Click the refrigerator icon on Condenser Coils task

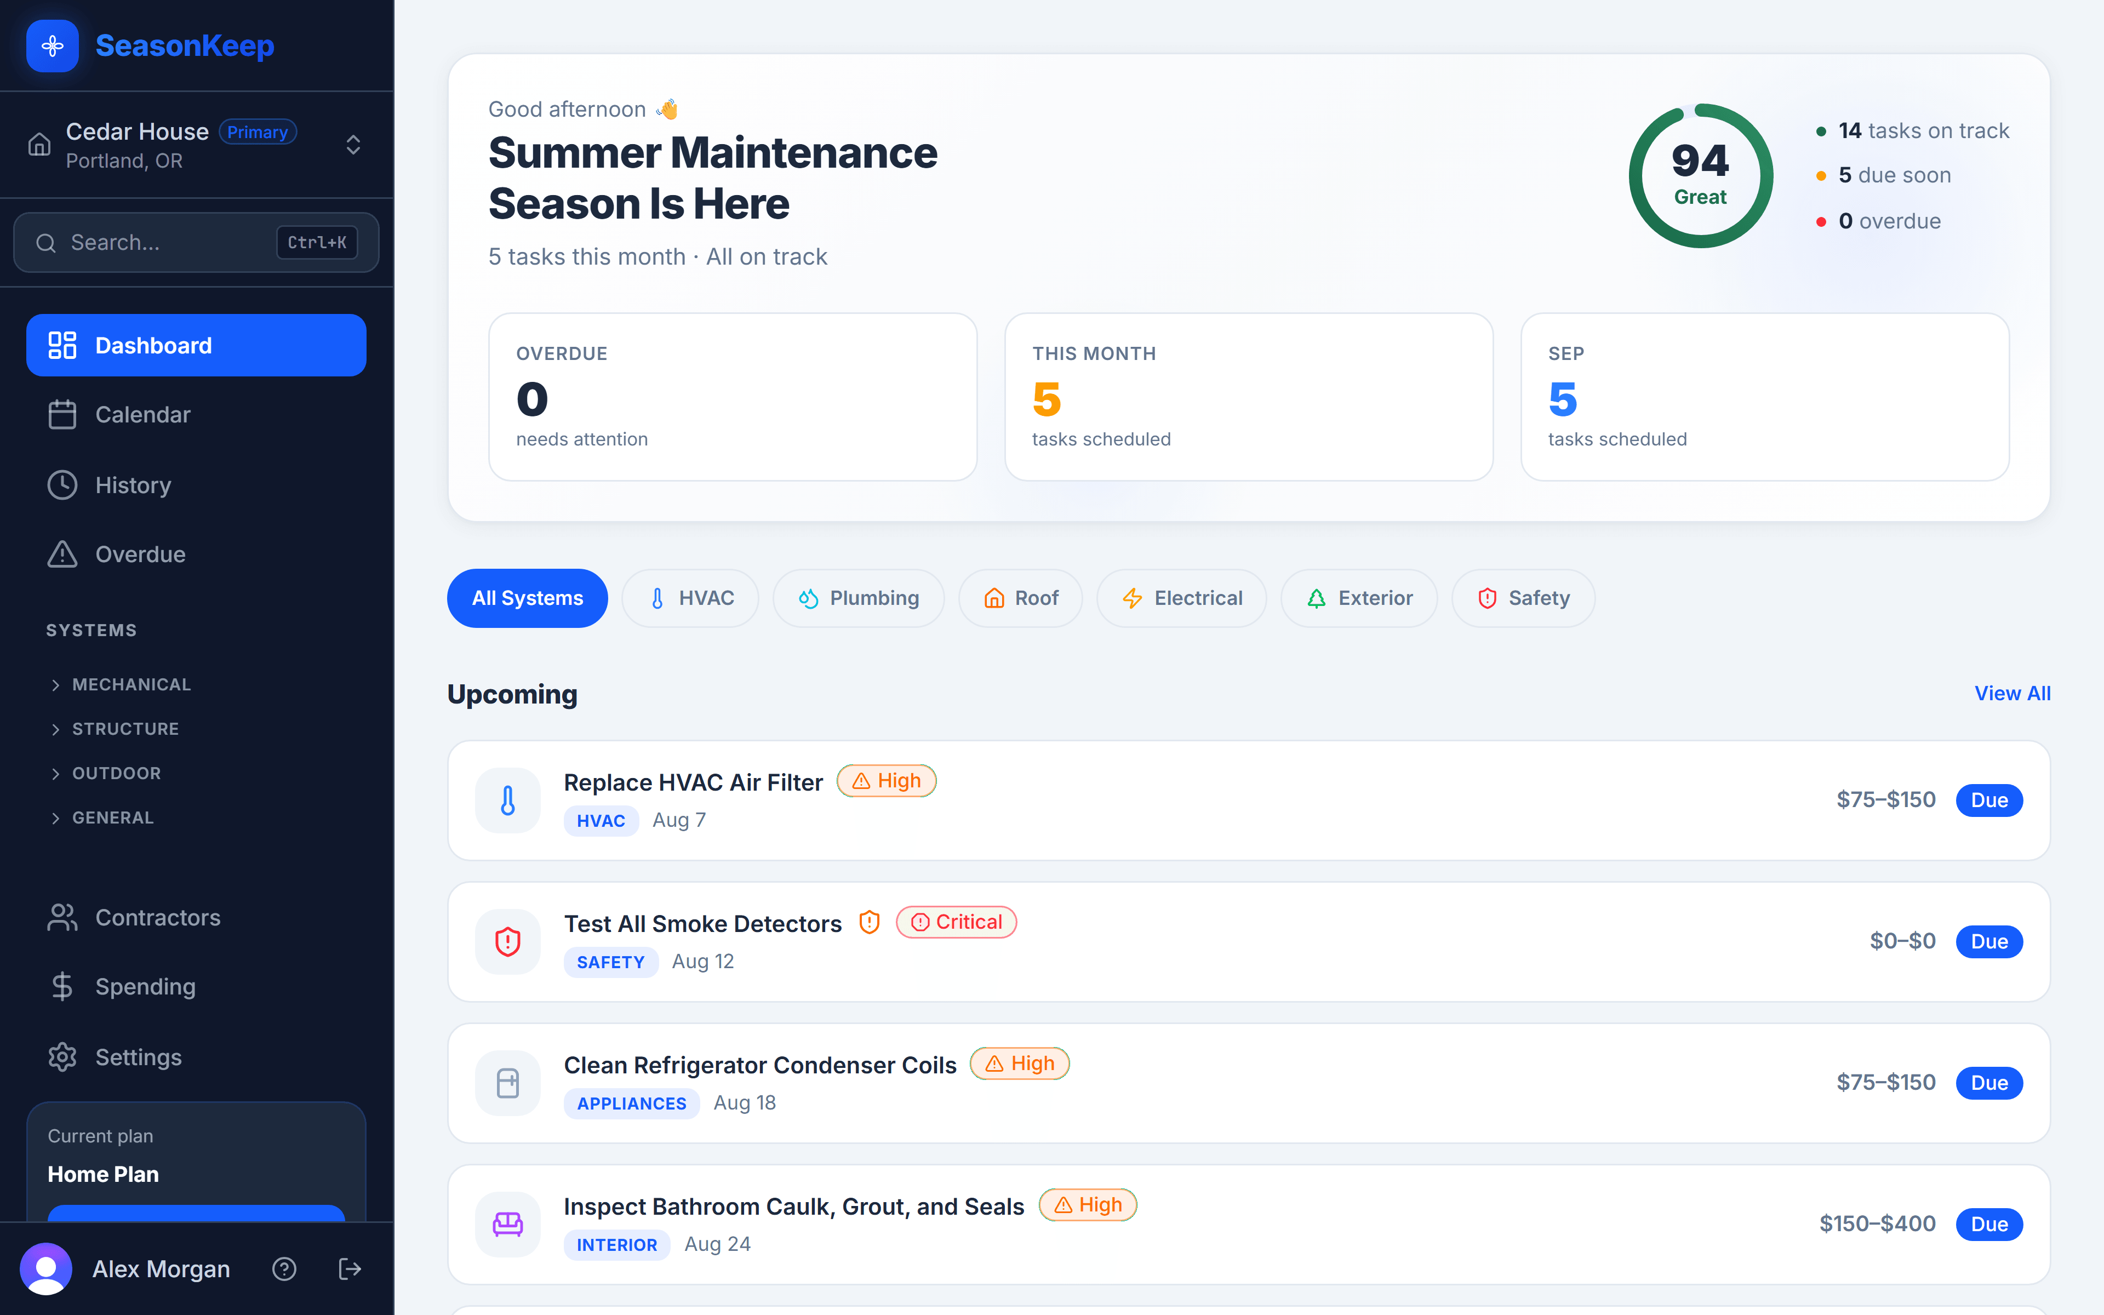pos(508,1083)
